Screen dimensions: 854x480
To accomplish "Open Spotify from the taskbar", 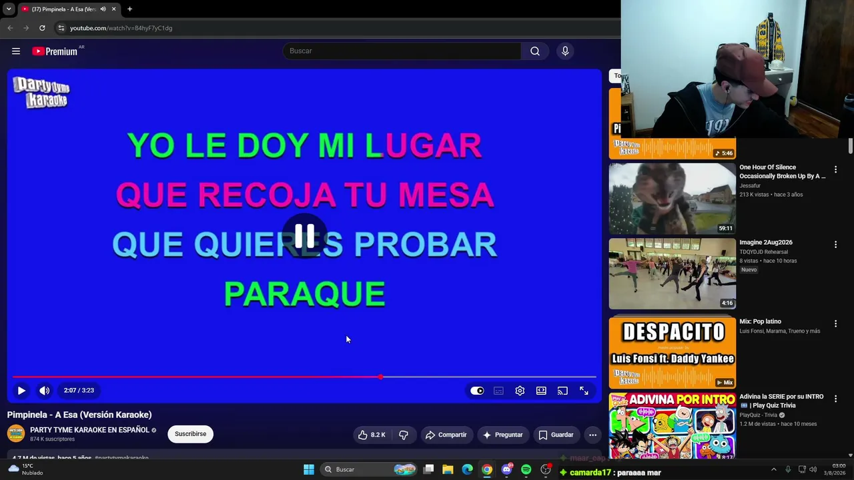I will click(526, 469).
